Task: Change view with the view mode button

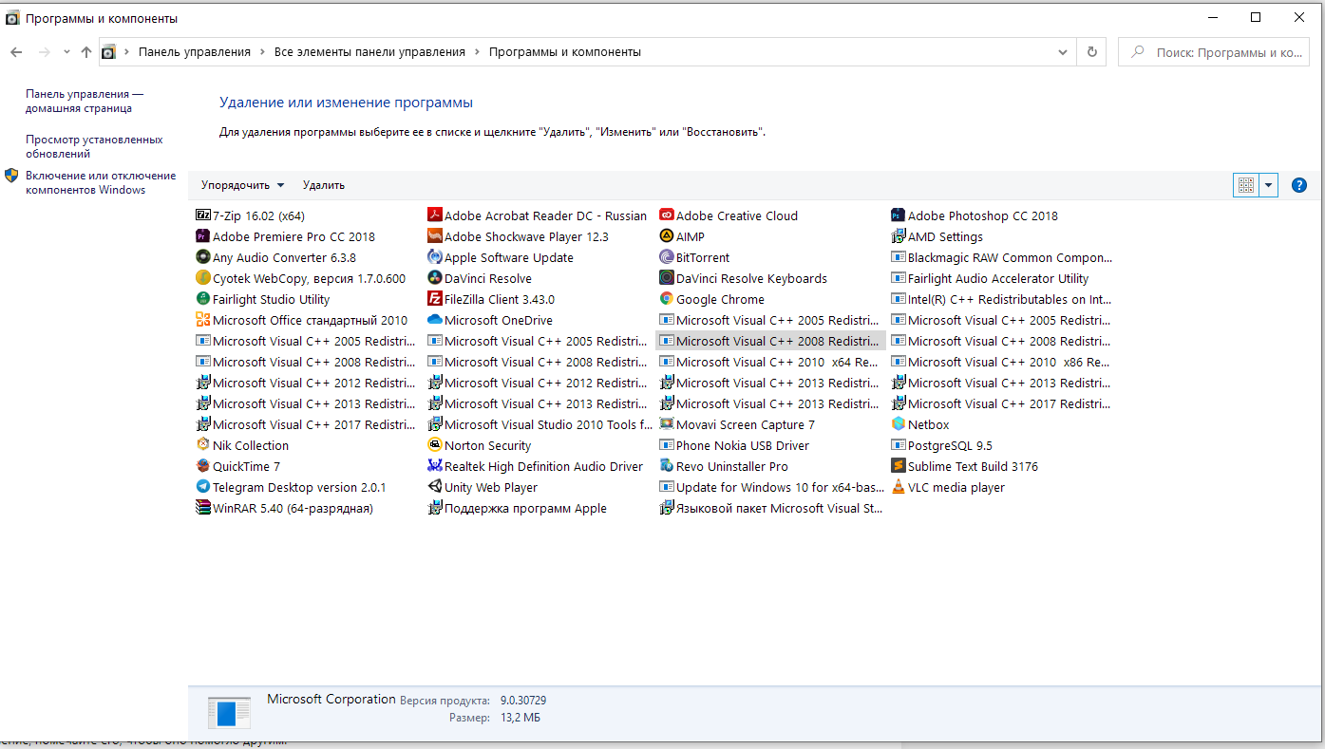Action: tap(1246, 185)
